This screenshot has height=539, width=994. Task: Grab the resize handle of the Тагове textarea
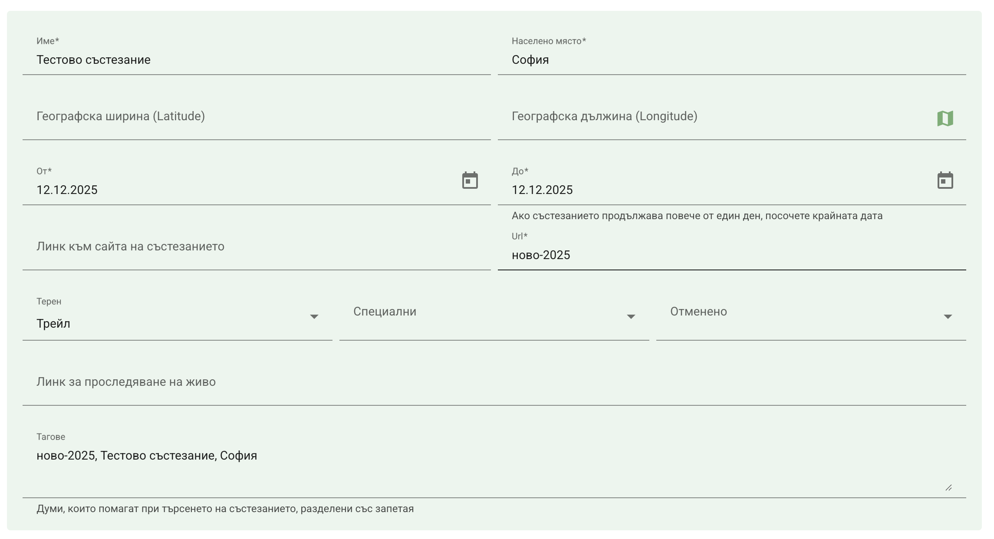948,488
